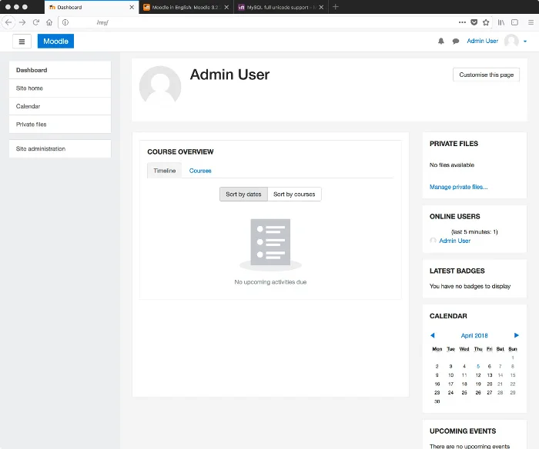Click the Admin User name in the header

[x=482, y=41]
